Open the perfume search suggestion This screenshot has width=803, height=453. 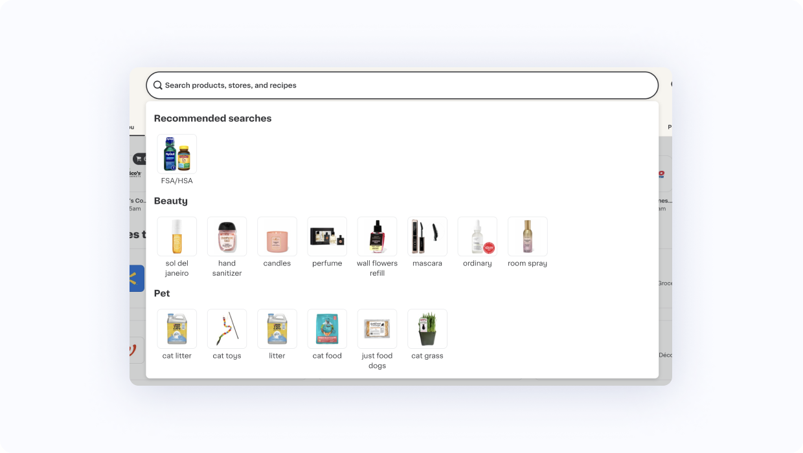click(327, 237)
